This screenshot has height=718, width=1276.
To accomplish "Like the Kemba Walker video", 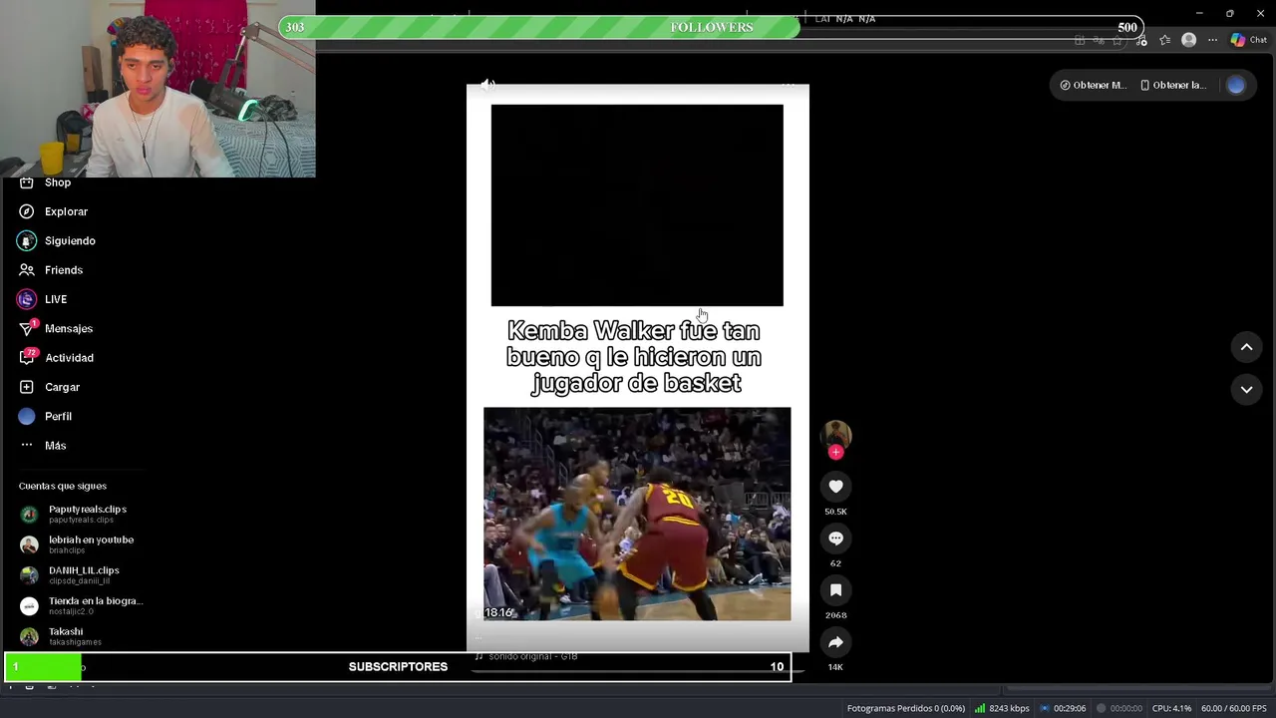I will (835, 487).
